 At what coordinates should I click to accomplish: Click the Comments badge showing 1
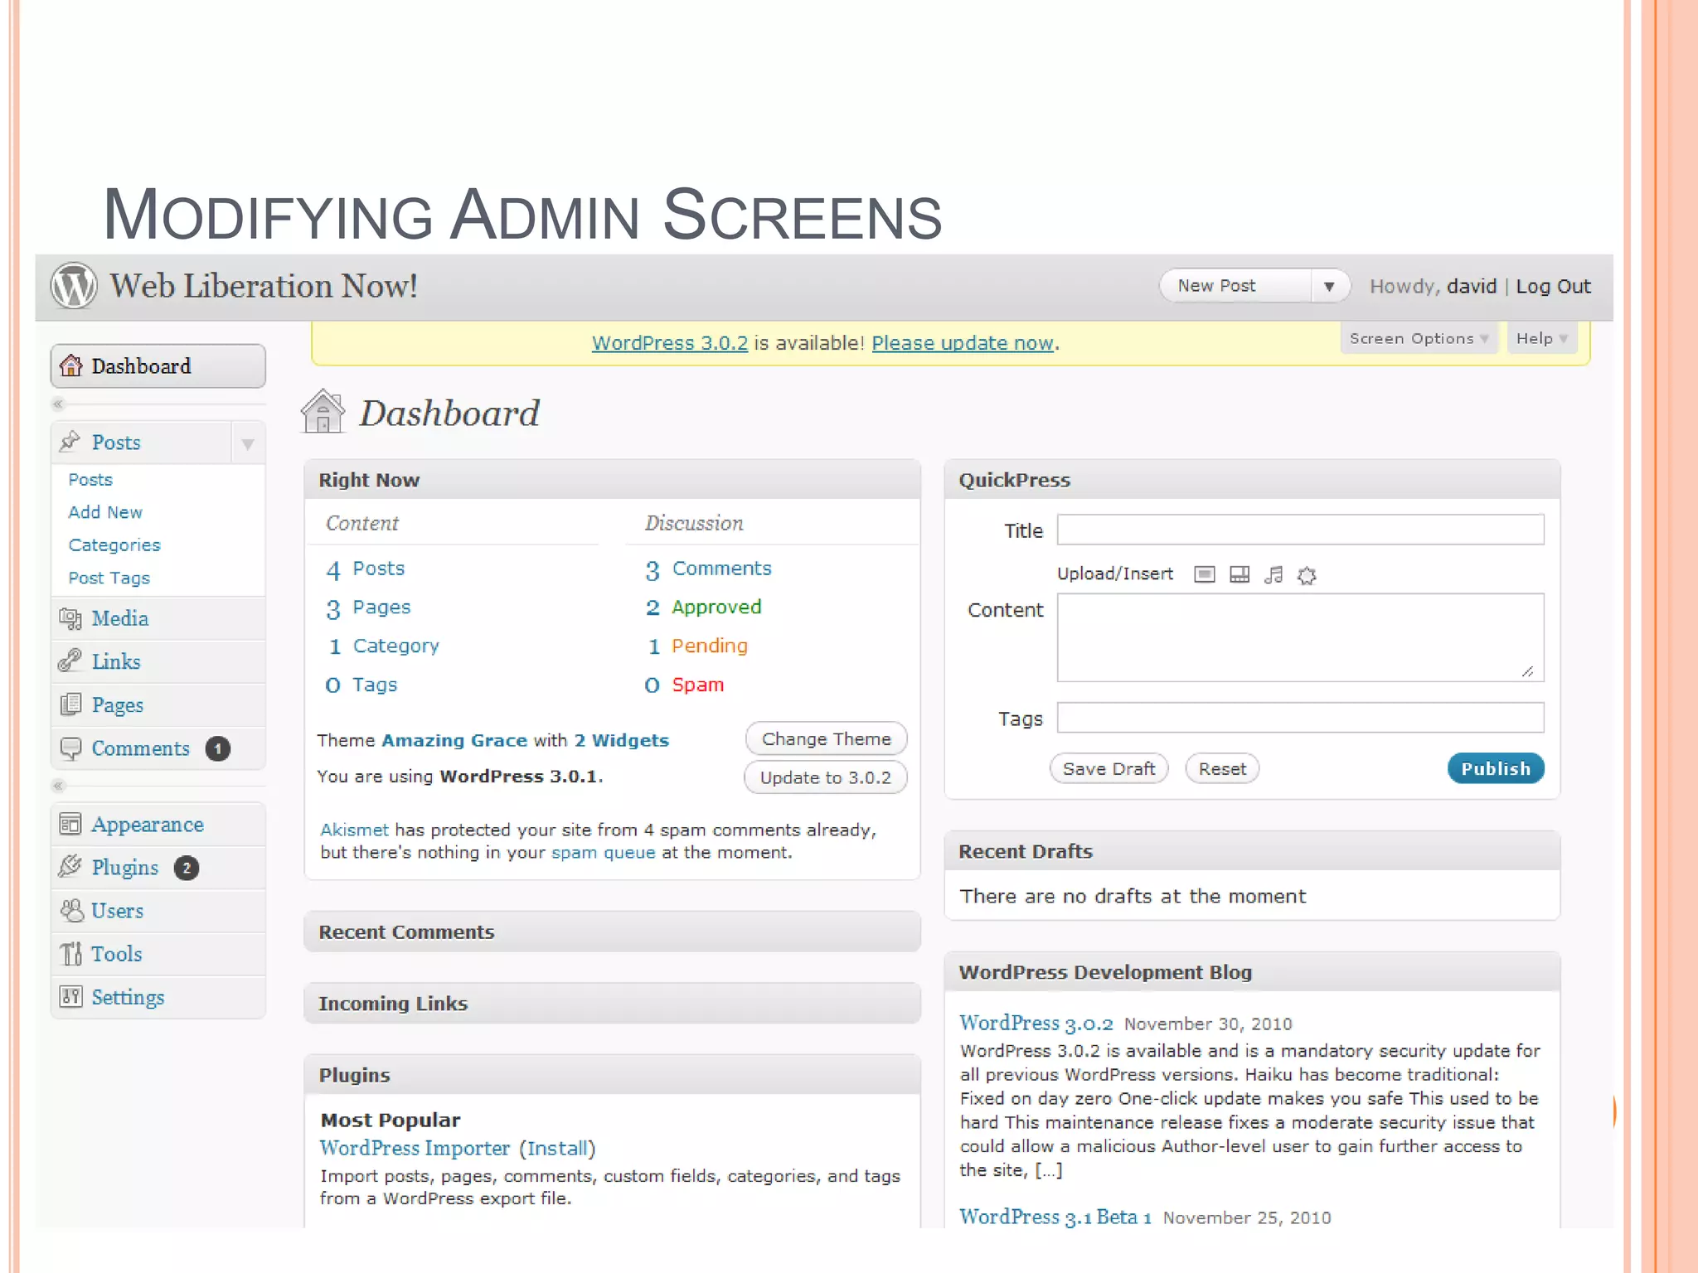tap(217, 748)
